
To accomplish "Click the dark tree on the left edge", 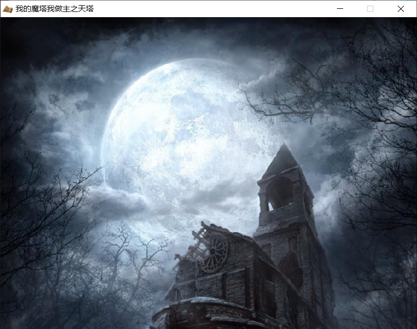I will pyautogui.click(x=21, y=208).
